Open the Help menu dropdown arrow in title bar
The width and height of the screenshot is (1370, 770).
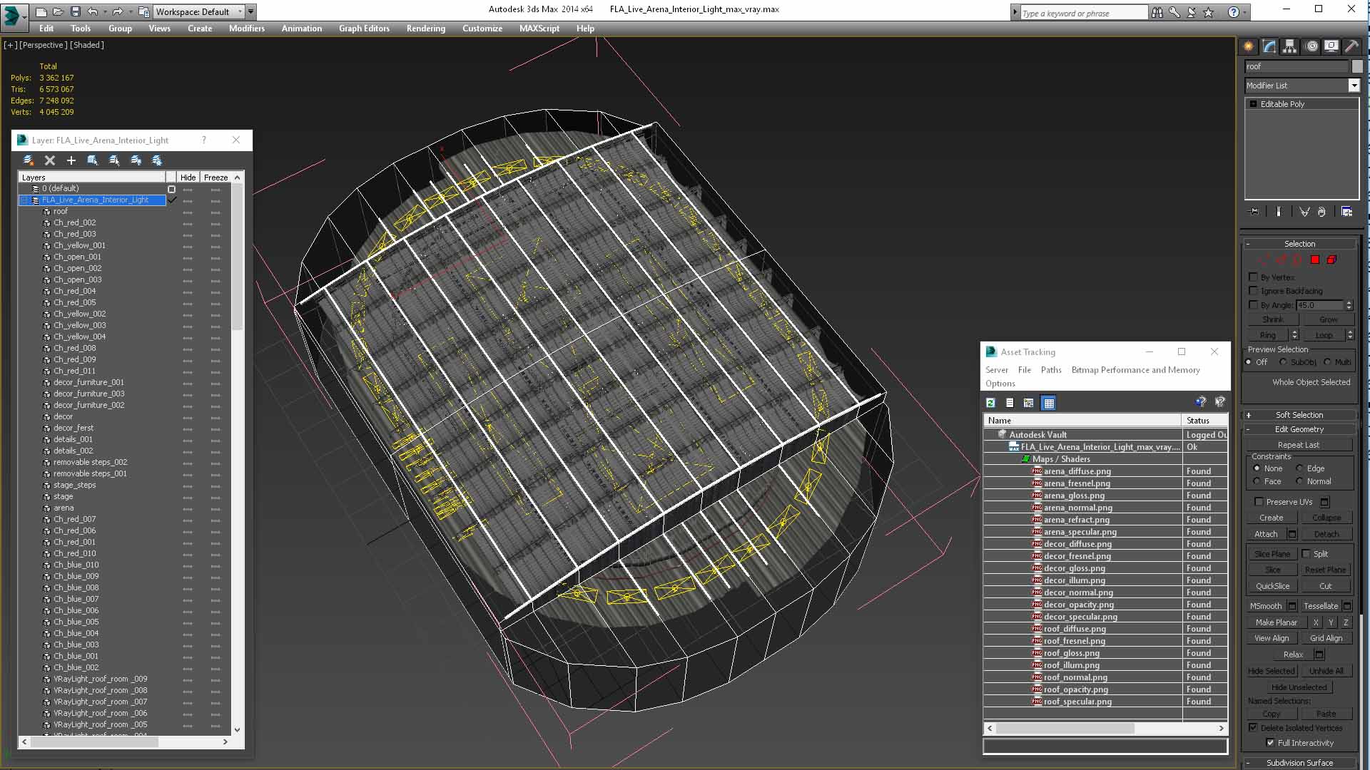point(1245,12)
